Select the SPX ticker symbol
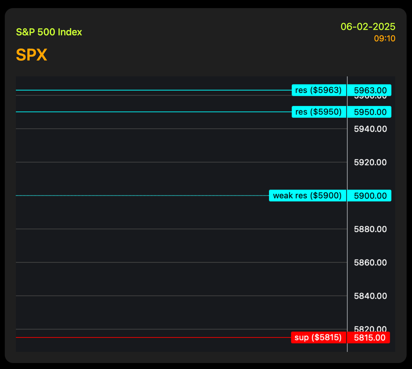The image size is (412, 369). [x=31, y=55]
